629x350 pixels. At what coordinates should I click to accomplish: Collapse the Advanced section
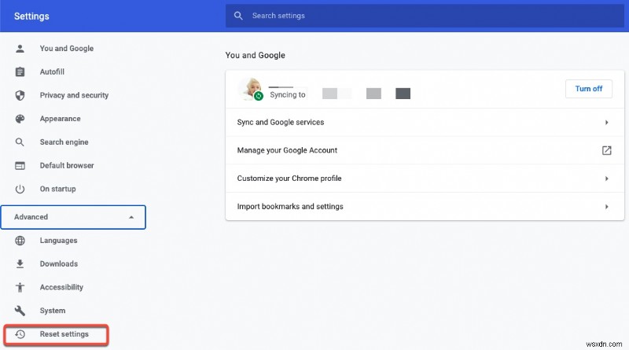pyautogui.click(x=131, y=217)
